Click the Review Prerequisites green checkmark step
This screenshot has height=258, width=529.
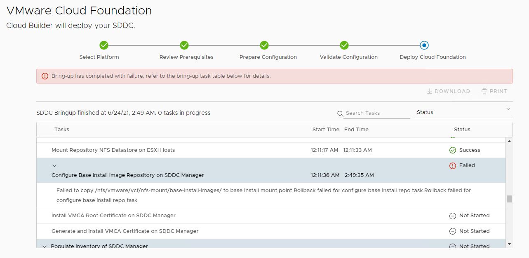click(x=184, y=45)
